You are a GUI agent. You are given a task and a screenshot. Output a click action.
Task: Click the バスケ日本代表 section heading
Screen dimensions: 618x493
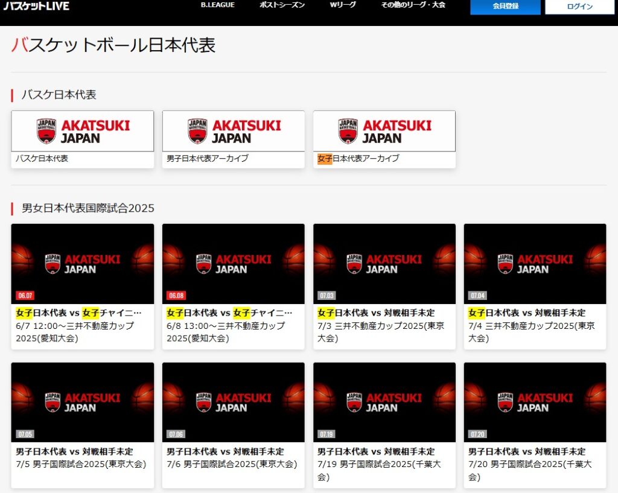point(59,95)
